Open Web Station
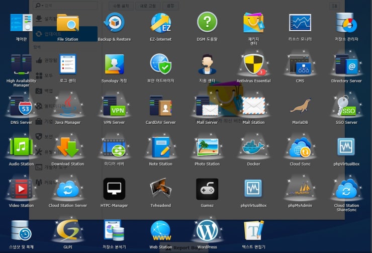The height and width of the screenshot is (253, 372). (x=161, y=230)
